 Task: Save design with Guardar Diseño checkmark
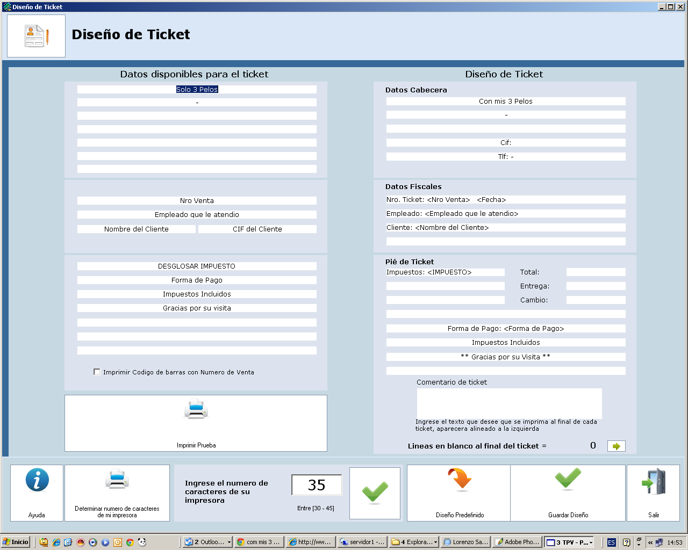tap(568, 480)
